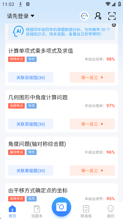The width and height of the screenshot is (123, 219).
Task: Tap the AI head icon in banner
Action: coord(18,31)
